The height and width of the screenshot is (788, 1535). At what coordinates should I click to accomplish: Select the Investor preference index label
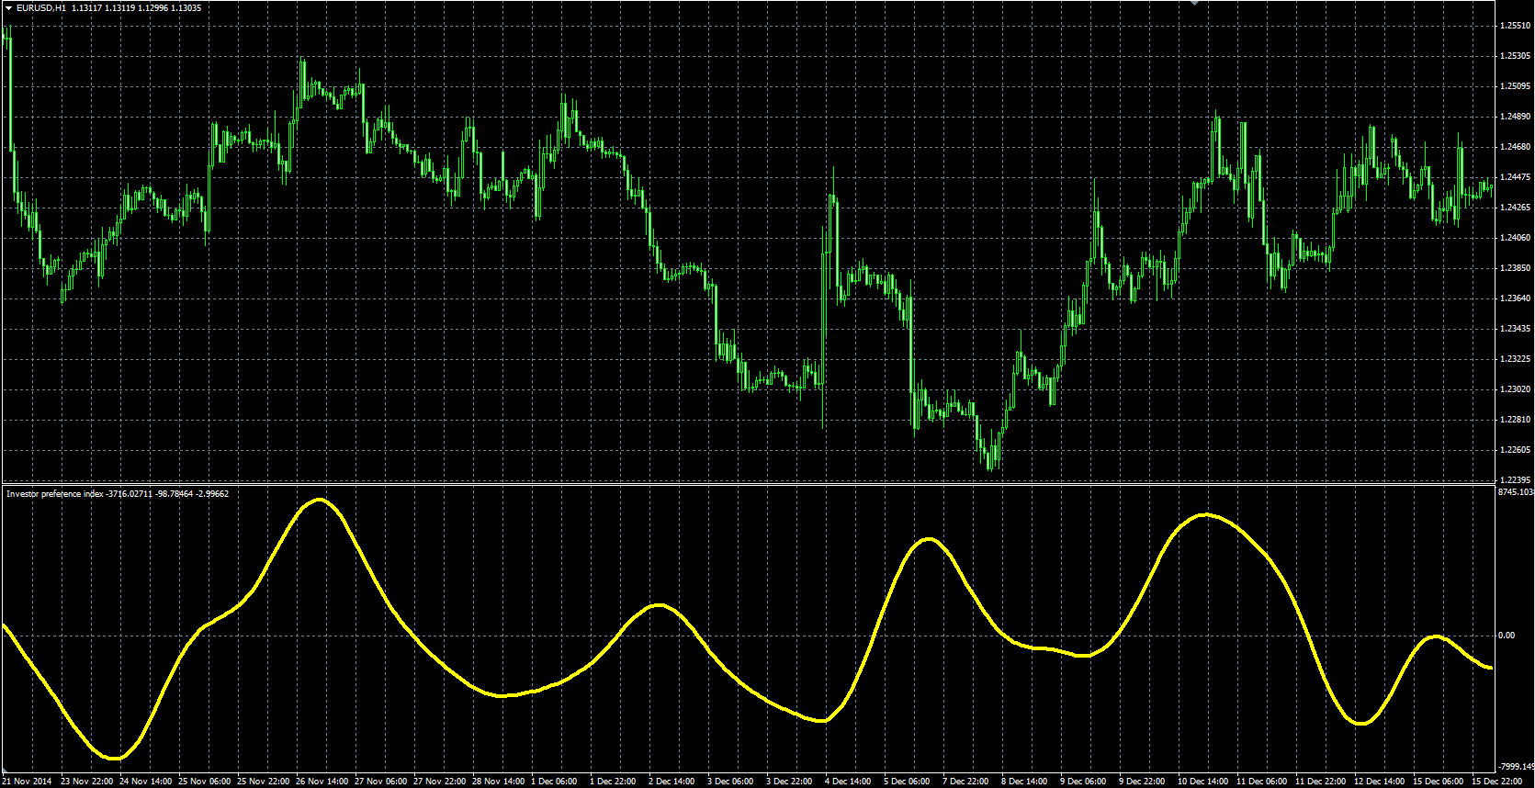point(55,494)
